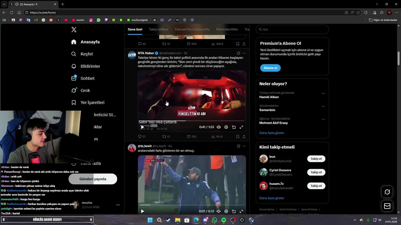Open Diğer sık kullanılanlar bookmarks folder
Image resolution: width=401 pixels, height=225 pixels.
click(x=383, y=20)
